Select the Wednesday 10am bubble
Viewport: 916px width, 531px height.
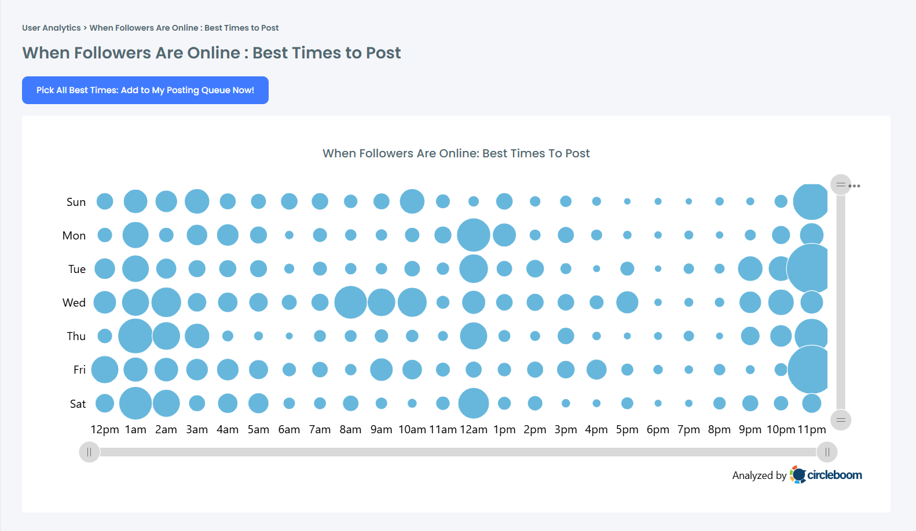pyautogui.click(x=412, y=302)
